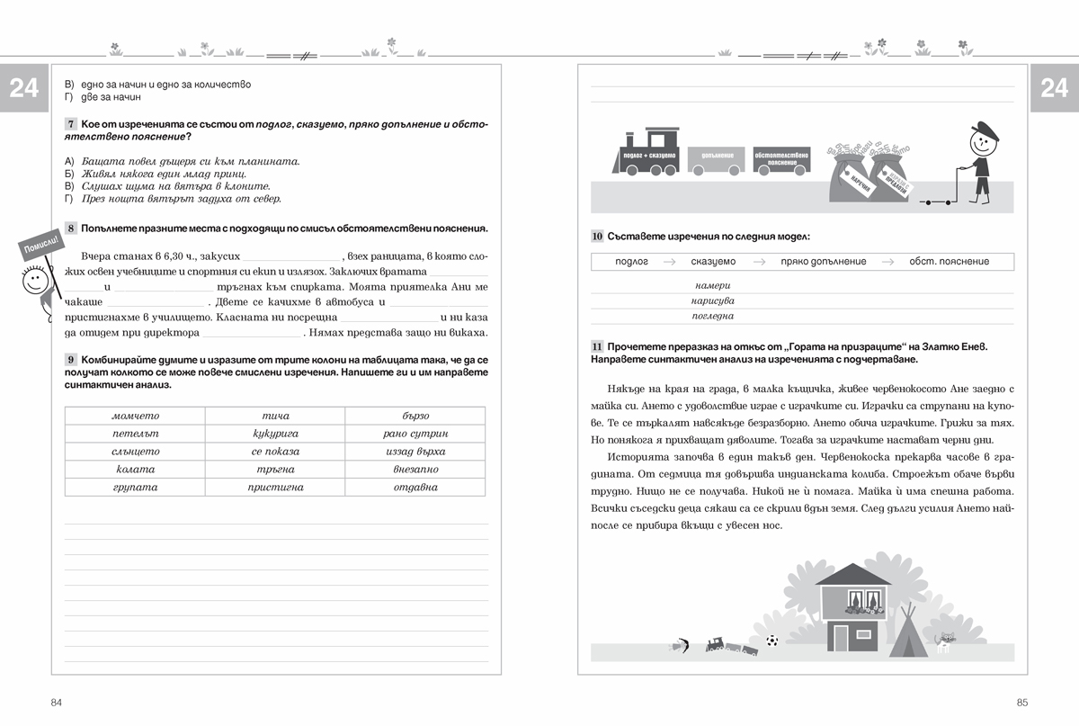Select answer А) Бащата повел дъщеря си
Screen dimensions: 1079x726
tap(189, 161)
